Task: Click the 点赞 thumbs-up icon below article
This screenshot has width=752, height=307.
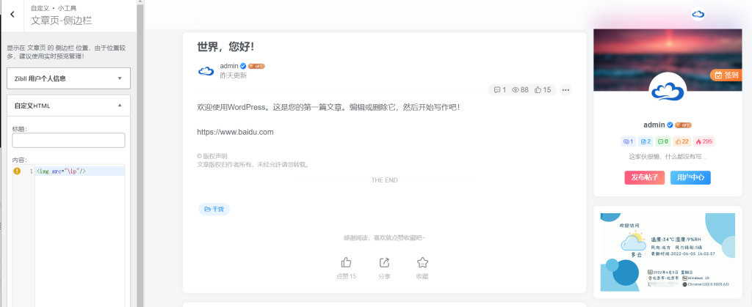Action: pos(346,262)
